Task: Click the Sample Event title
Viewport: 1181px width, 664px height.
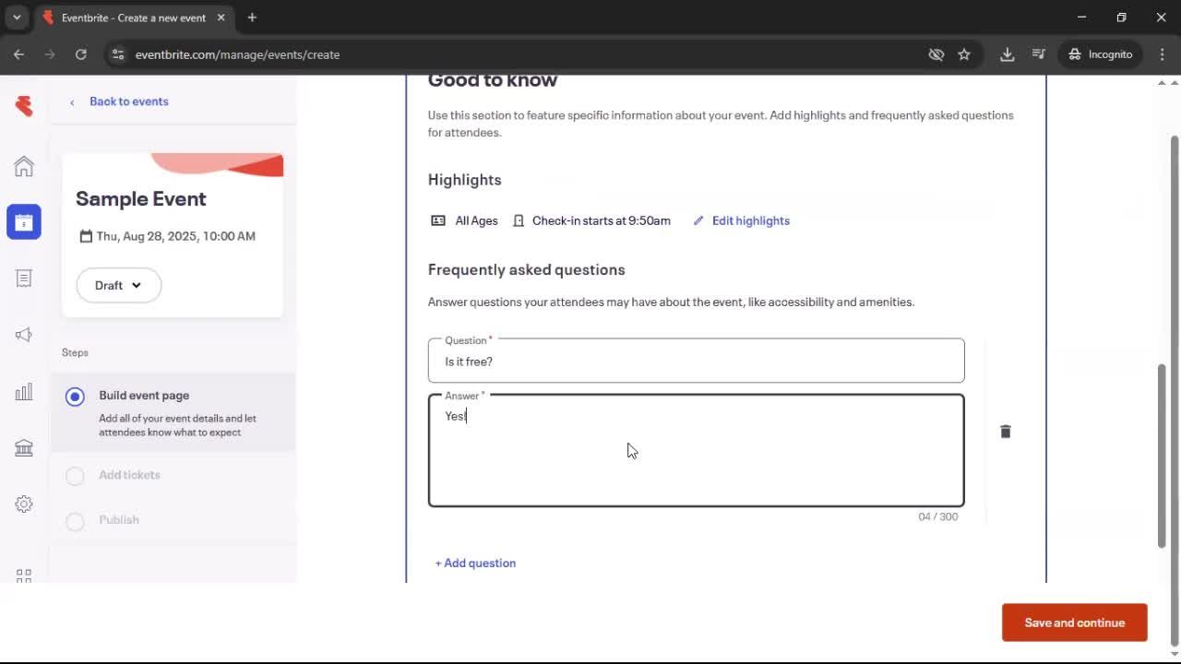Action: 141,198
